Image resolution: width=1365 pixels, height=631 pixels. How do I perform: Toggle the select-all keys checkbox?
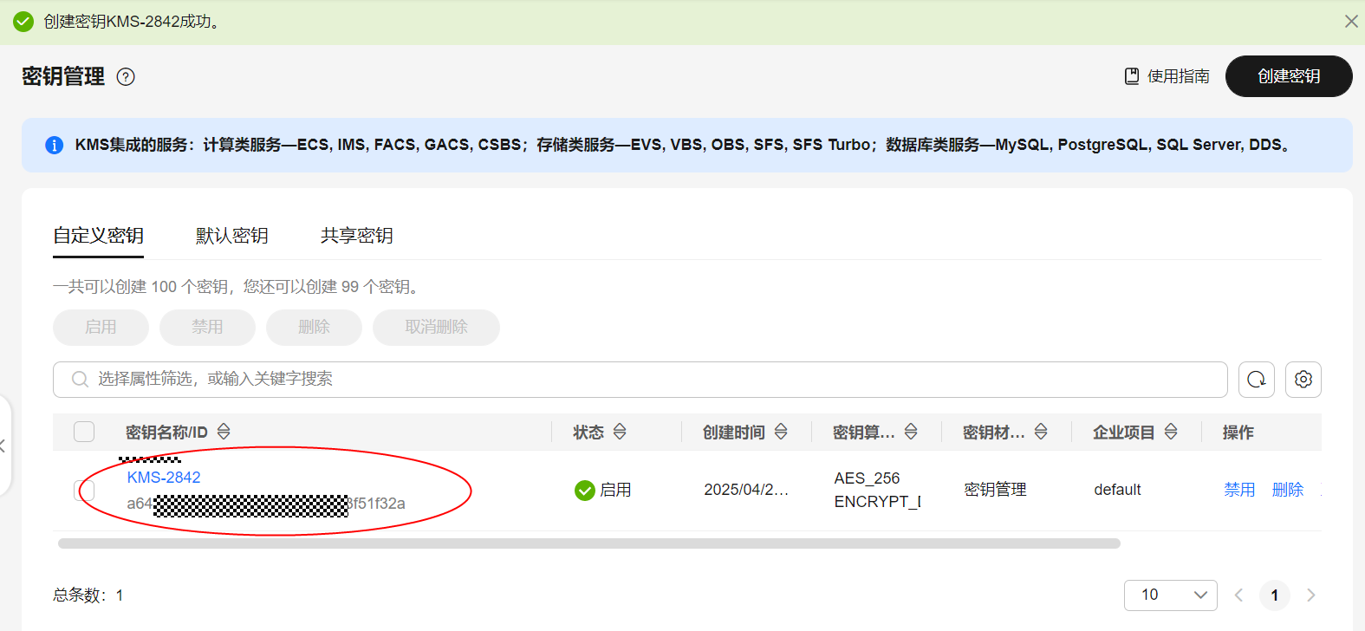click(84, 432)
